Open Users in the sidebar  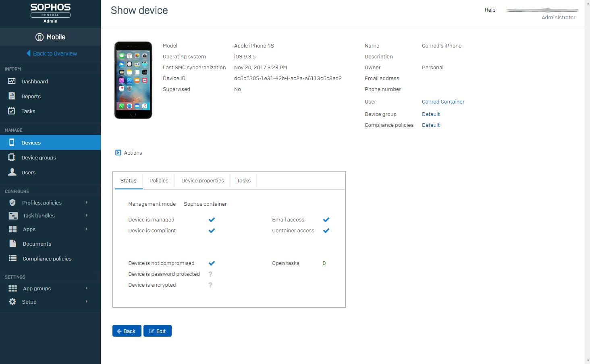click(x=50, y=172)
